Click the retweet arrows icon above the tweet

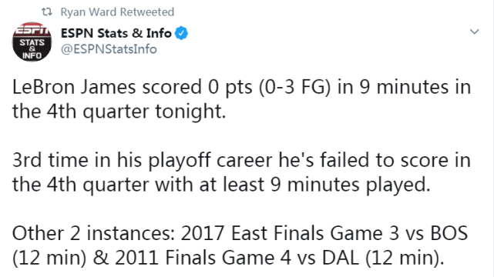pyautogui.click(x=47, y=12)
